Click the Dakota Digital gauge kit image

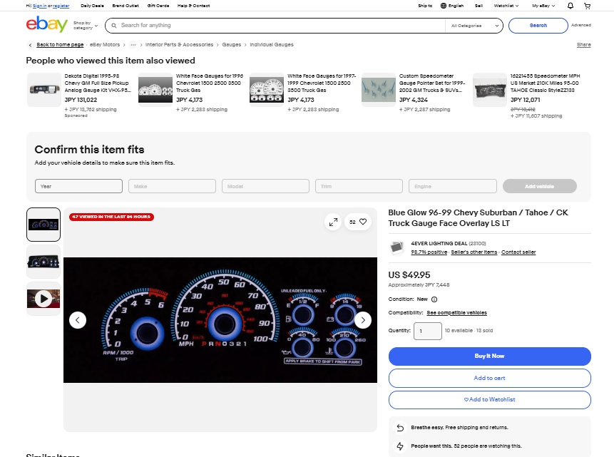pos(44,90)
